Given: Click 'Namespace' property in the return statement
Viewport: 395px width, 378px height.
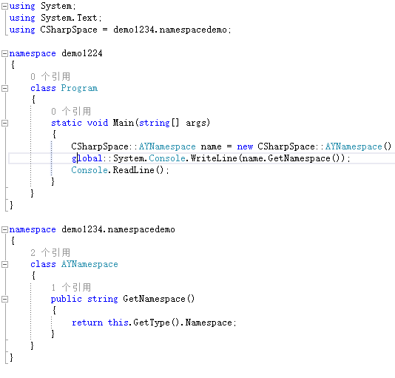Looking at the screenshot, I should (x=209, y=323).
